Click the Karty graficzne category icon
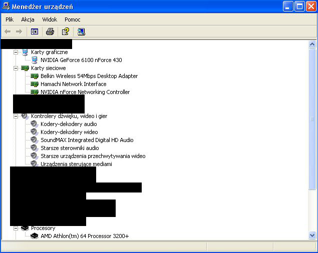The image size is (318, 253). [x=25, y=52]
